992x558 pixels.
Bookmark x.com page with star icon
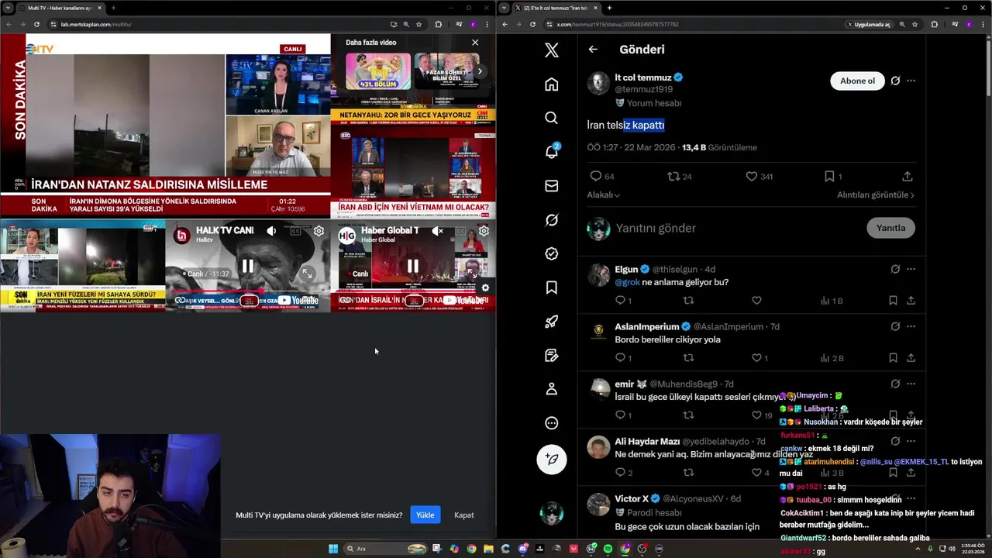pos(914,24)
